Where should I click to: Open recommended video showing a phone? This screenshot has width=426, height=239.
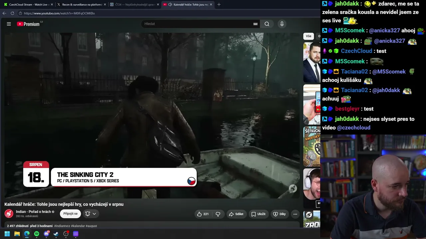(x=312, y=105)
